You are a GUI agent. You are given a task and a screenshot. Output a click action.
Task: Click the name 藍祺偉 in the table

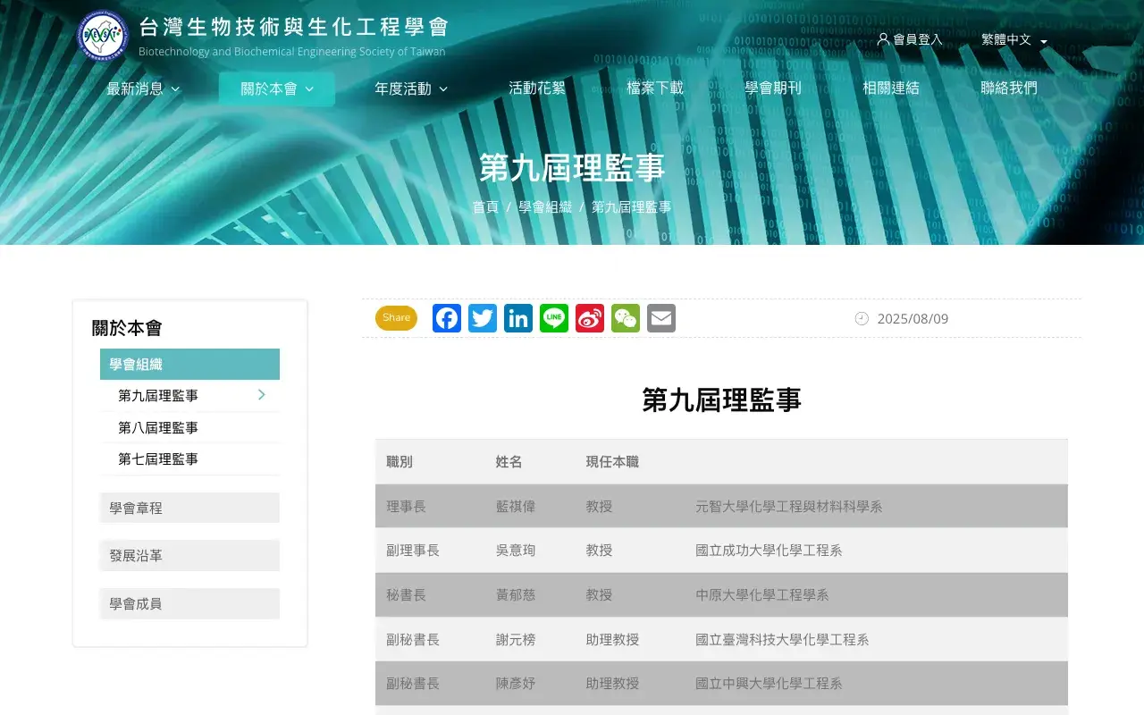tap(516, 507)
